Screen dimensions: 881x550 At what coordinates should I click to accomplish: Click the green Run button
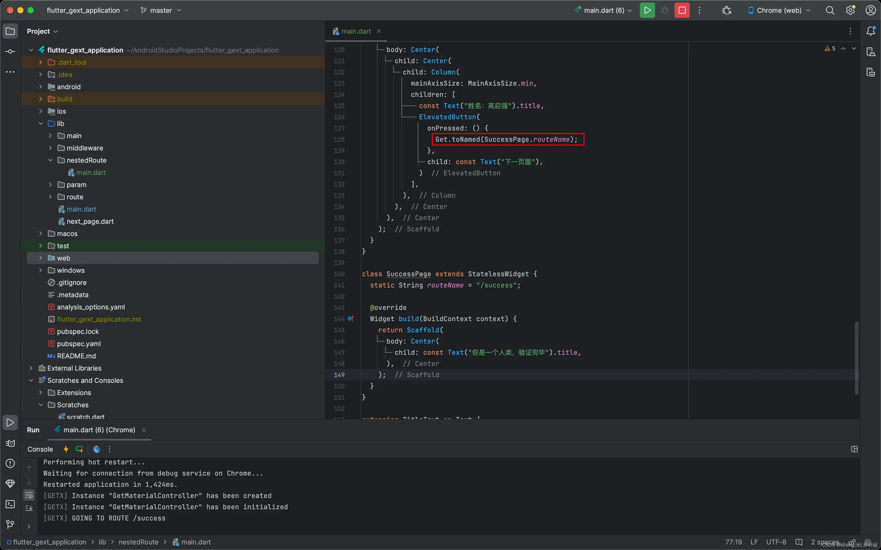(647, 10)
